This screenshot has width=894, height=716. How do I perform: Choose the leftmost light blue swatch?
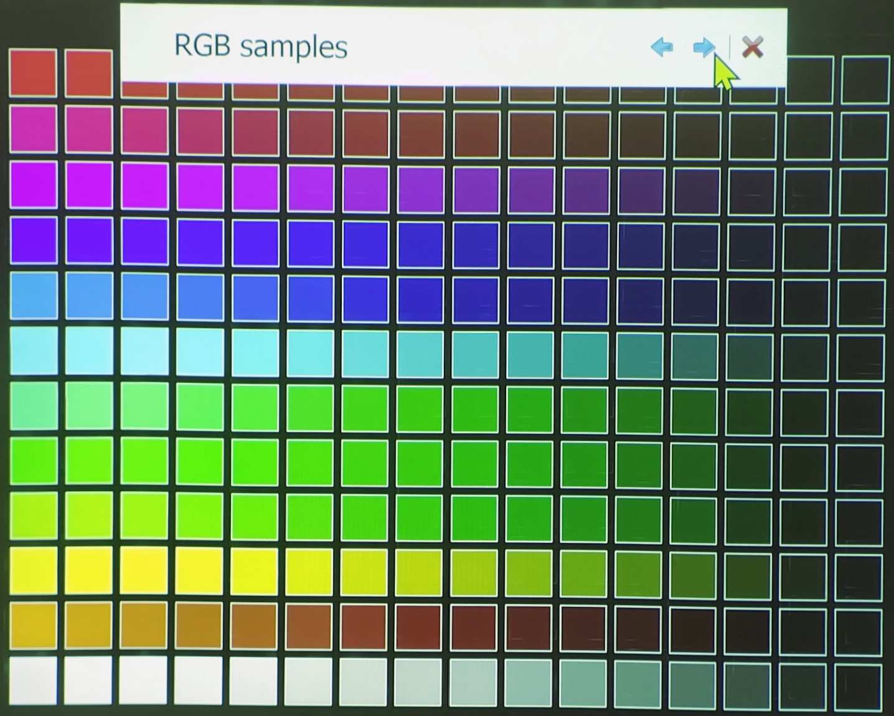34,295
